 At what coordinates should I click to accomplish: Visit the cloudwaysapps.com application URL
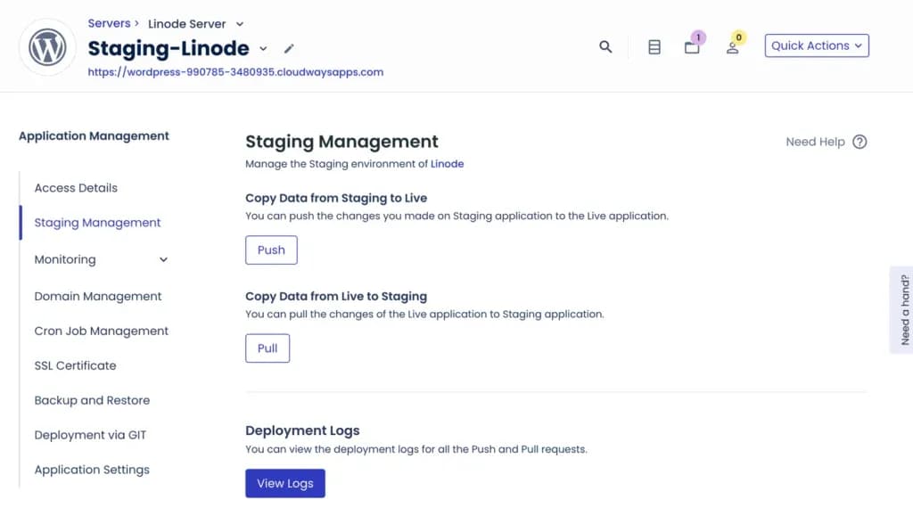click(234, 72)
